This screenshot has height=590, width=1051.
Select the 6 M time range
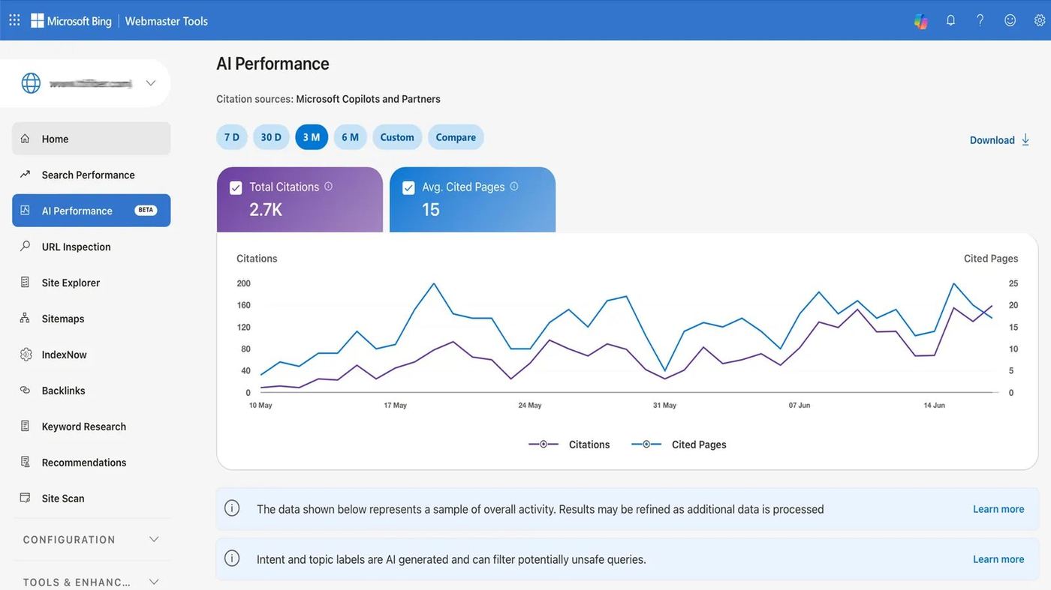tap(351, 137)
